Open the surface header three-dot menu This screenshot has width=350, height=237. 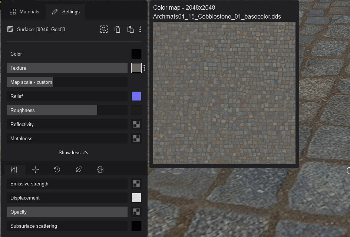[140, 29]
